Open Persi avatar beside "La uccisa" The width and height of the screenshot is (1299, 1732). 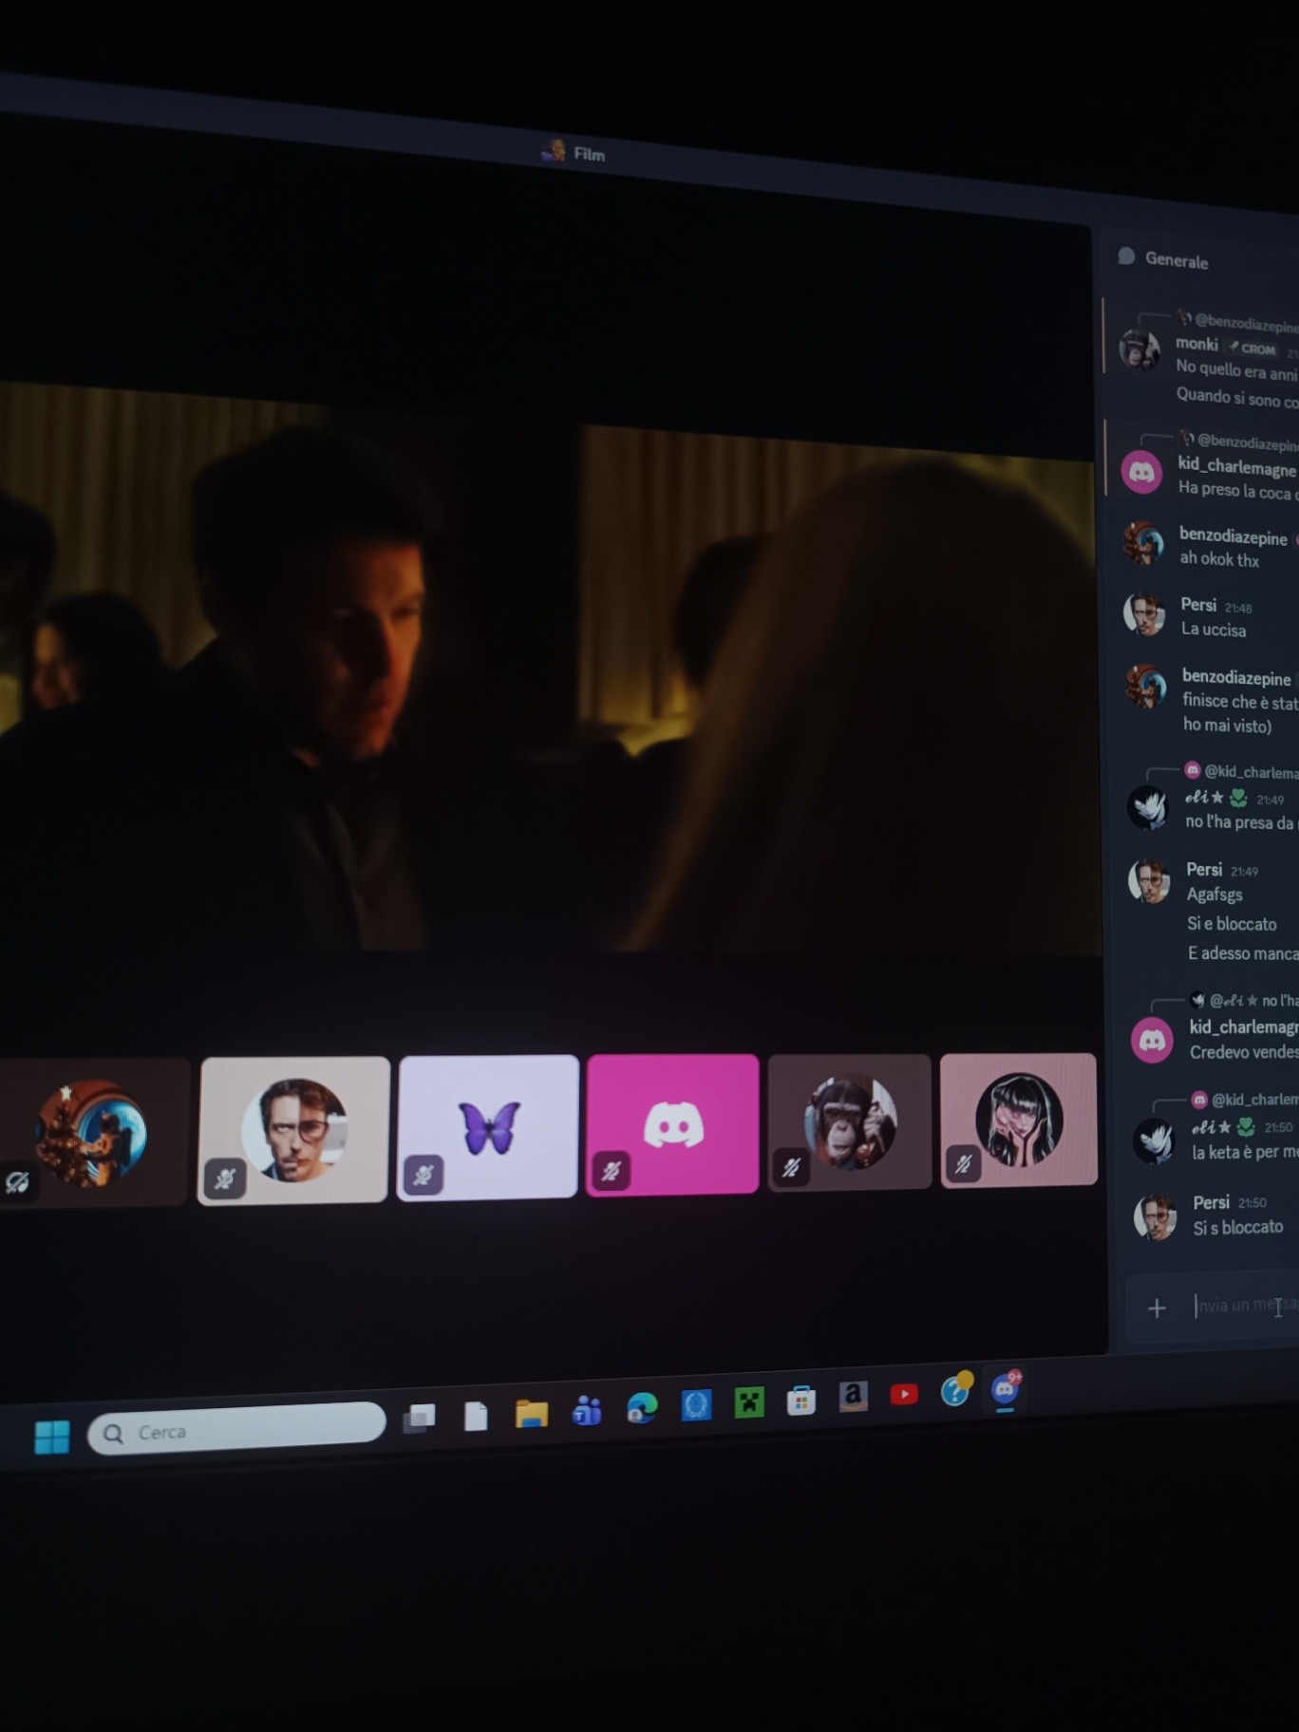coord(1144,614)
